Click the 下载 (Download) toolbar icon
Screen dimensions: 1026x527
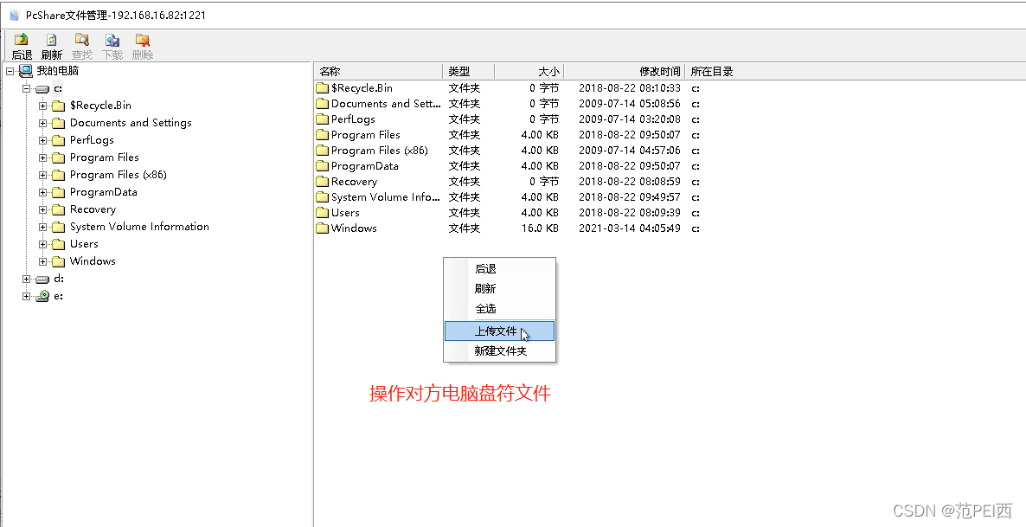[x=112, y=40]
